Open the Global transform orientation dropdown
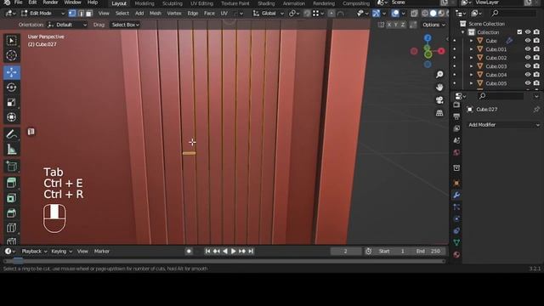The height and width of the screenshot is (306, 544). click(269, 14)
